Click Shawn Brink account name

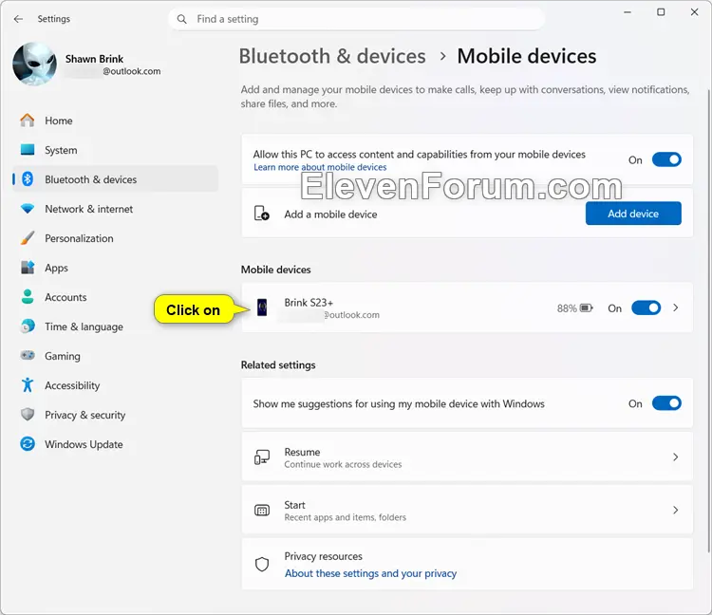coord(94,59)
